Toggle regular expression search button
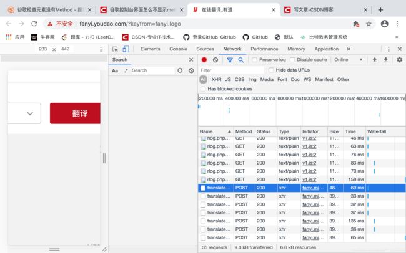 (126, 70)
